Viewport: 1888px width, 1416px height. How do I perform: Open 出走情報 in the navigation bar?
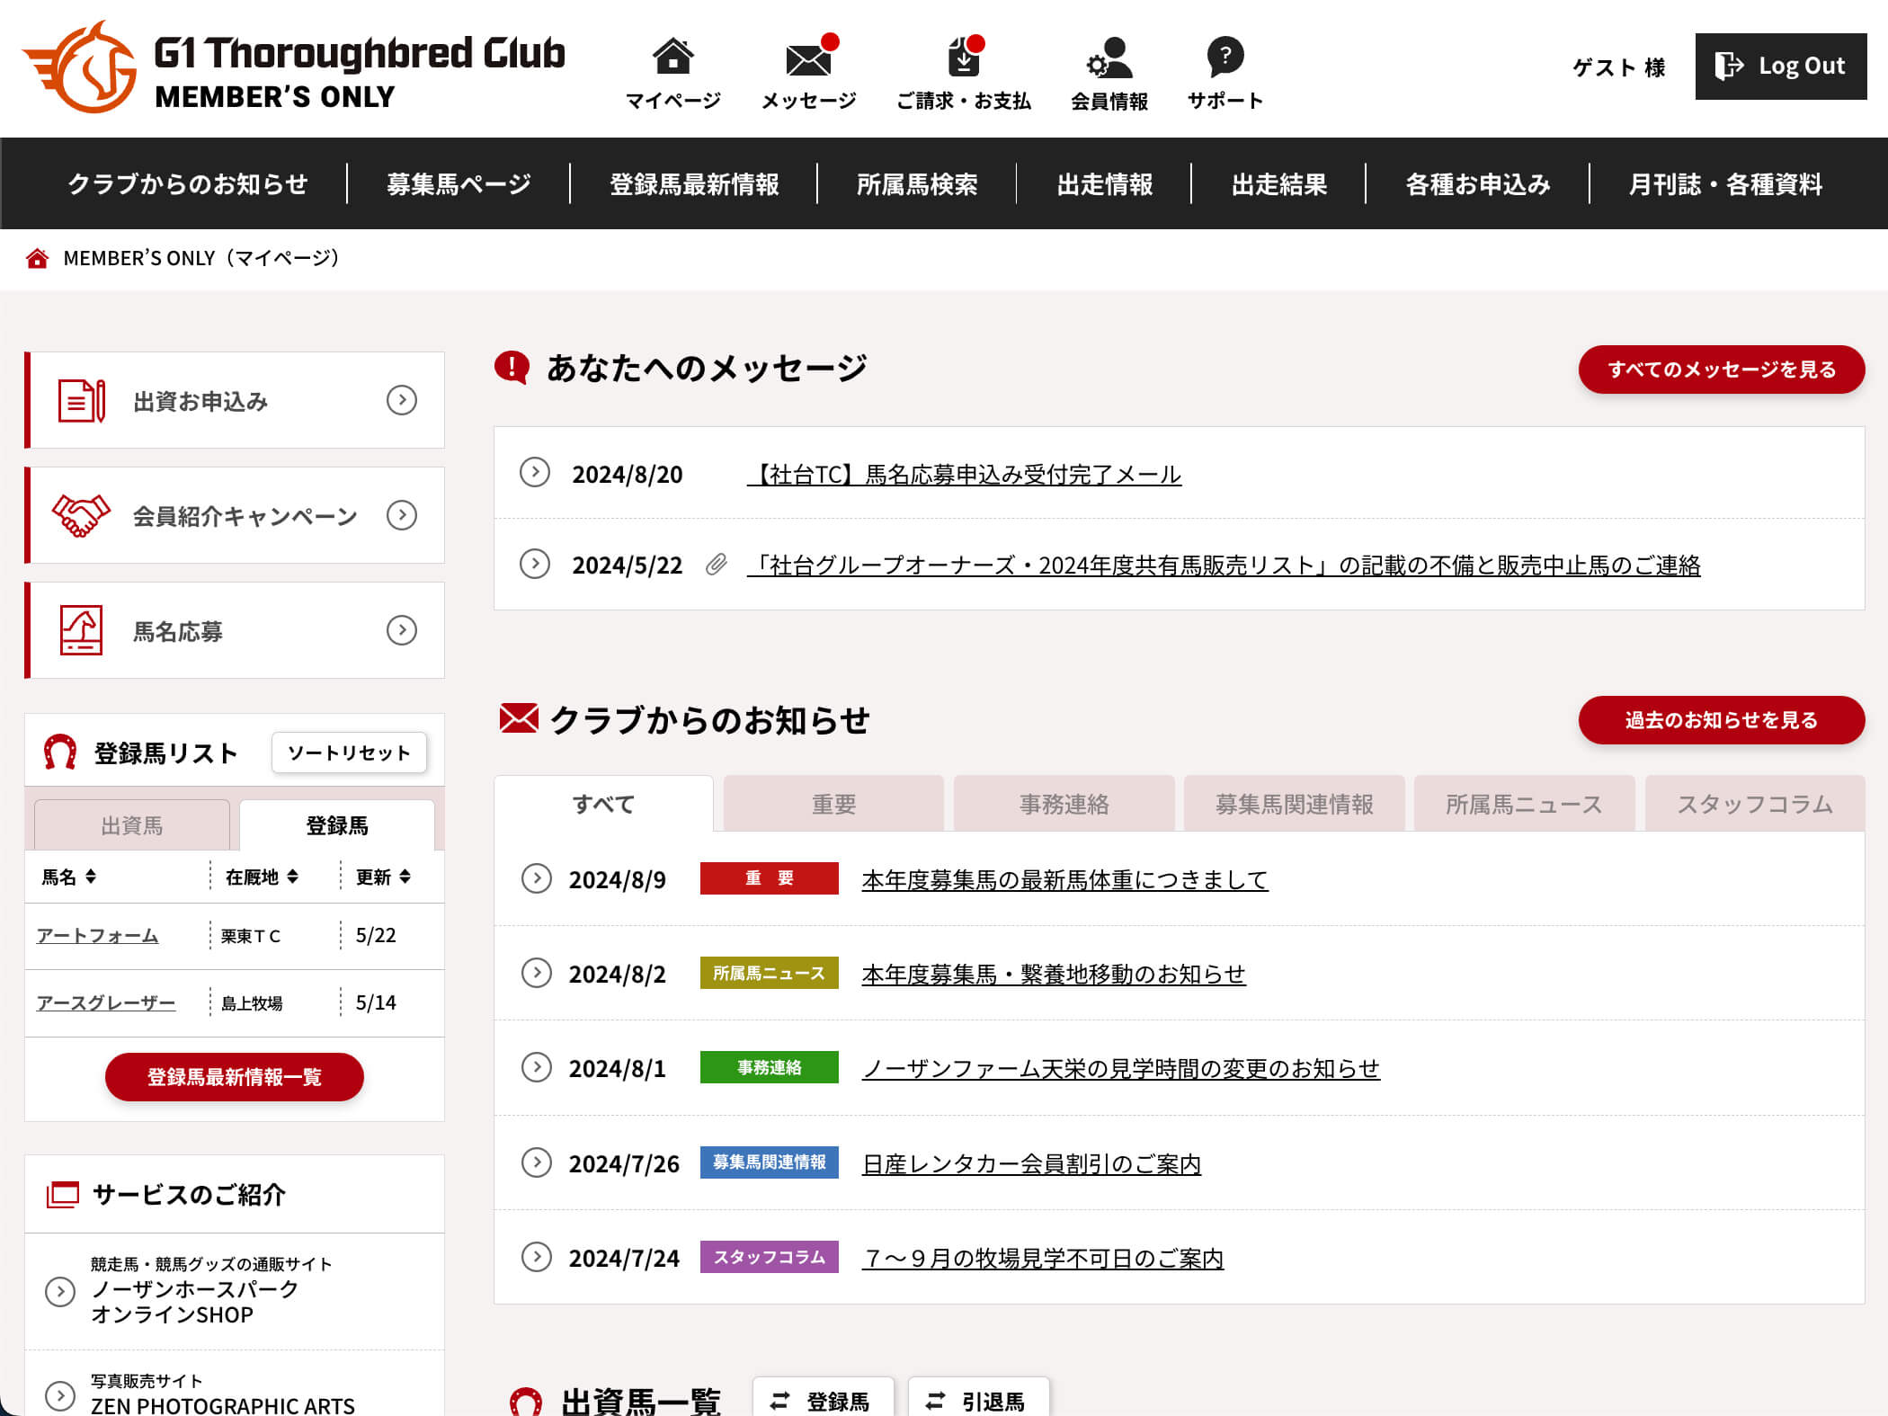pyautogui.click(x=1104, y=184)
